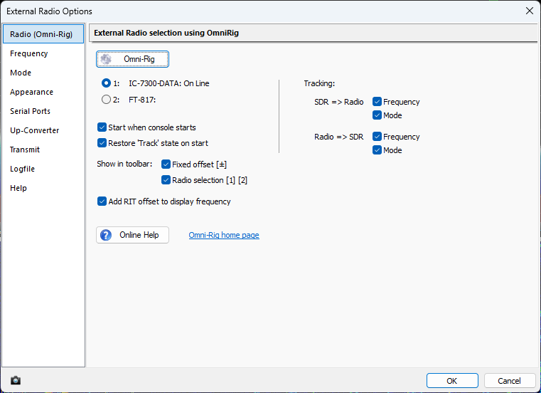Open the Help page in sidebar

43,188
